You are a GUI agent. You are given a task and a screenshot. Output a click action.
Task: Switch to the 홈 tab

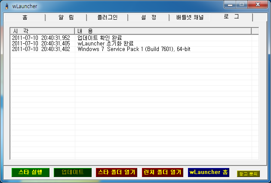tap(25, 18)
